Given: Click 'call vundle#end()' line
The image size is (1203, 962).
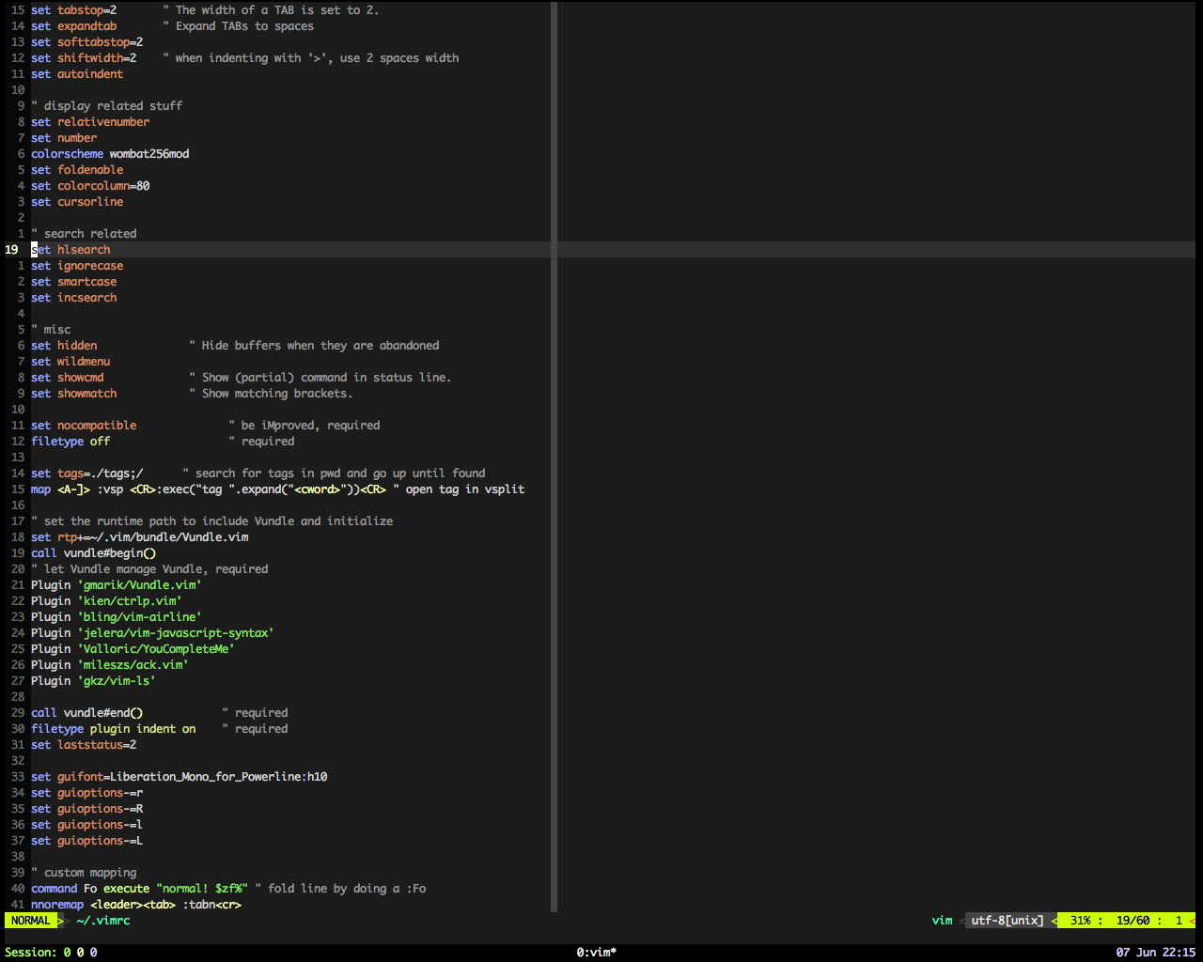Looking at the screenshot, I should point(87,713).
